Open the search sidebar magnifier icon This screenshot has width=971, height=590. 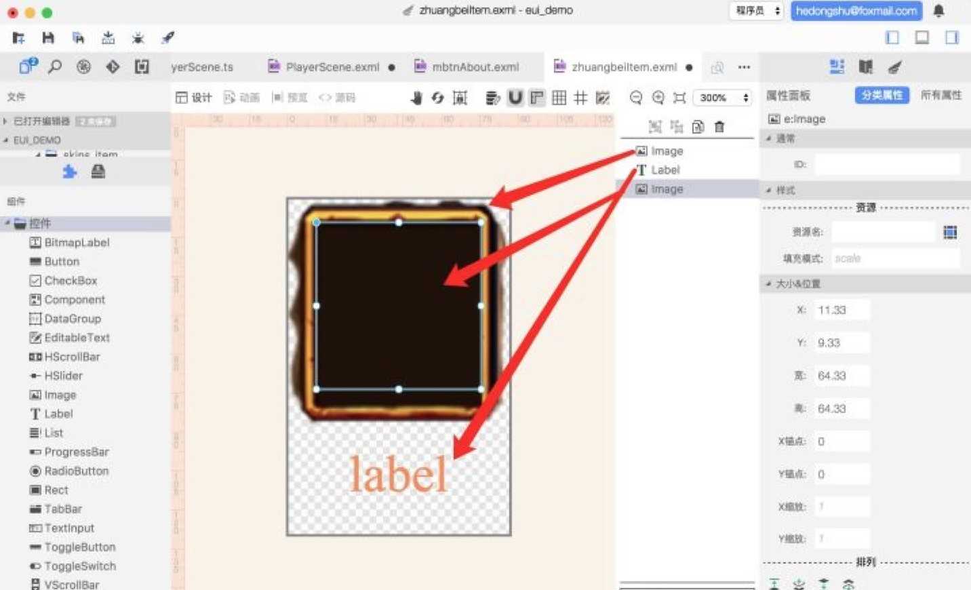point(55,66)
